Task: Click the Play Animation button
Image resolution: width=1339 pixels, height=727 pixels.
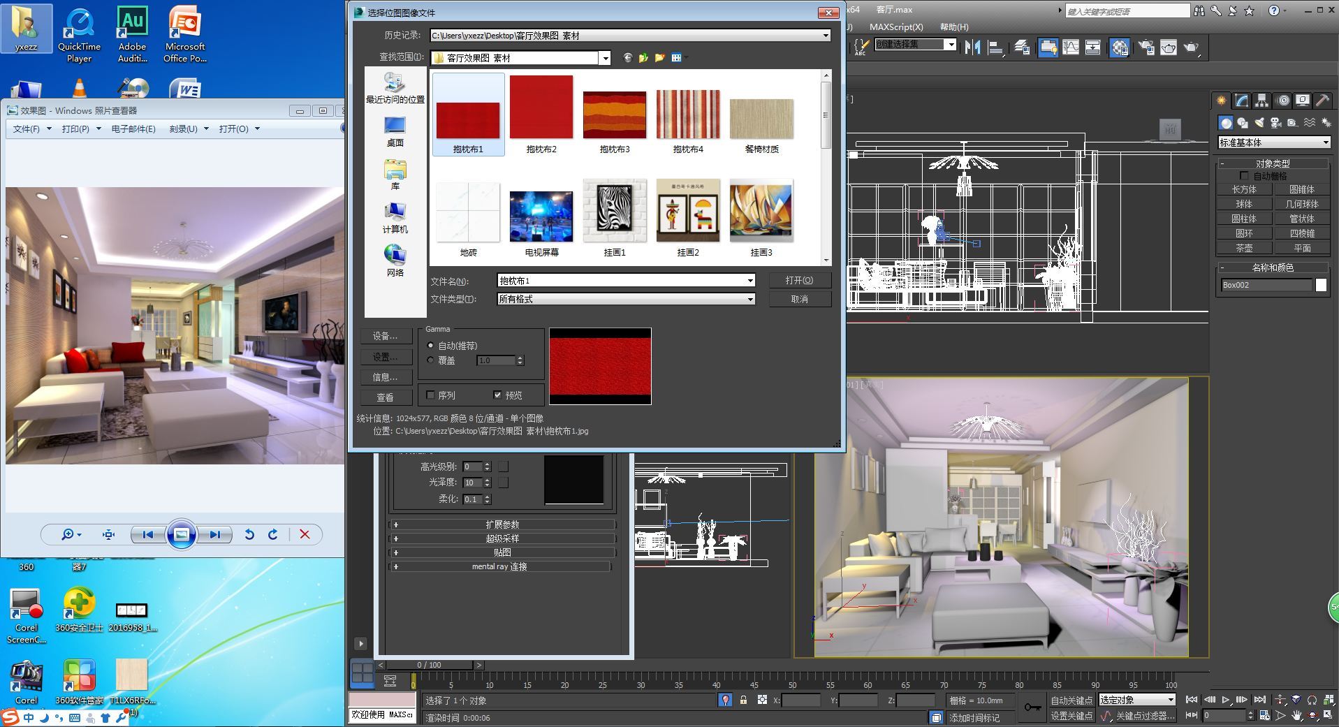Action: [x=1225, y=700]
